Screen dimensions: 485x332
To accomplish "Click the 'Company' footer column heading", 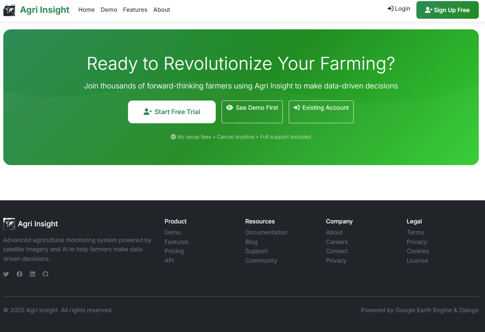I will click(x=339, y=222).
